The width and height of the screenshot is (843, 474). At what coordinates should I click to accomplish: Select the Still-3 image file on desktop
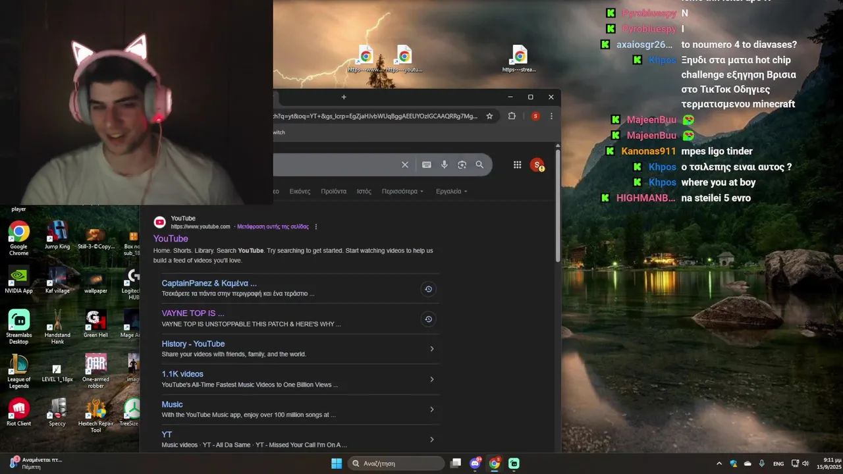coord(95,236)
